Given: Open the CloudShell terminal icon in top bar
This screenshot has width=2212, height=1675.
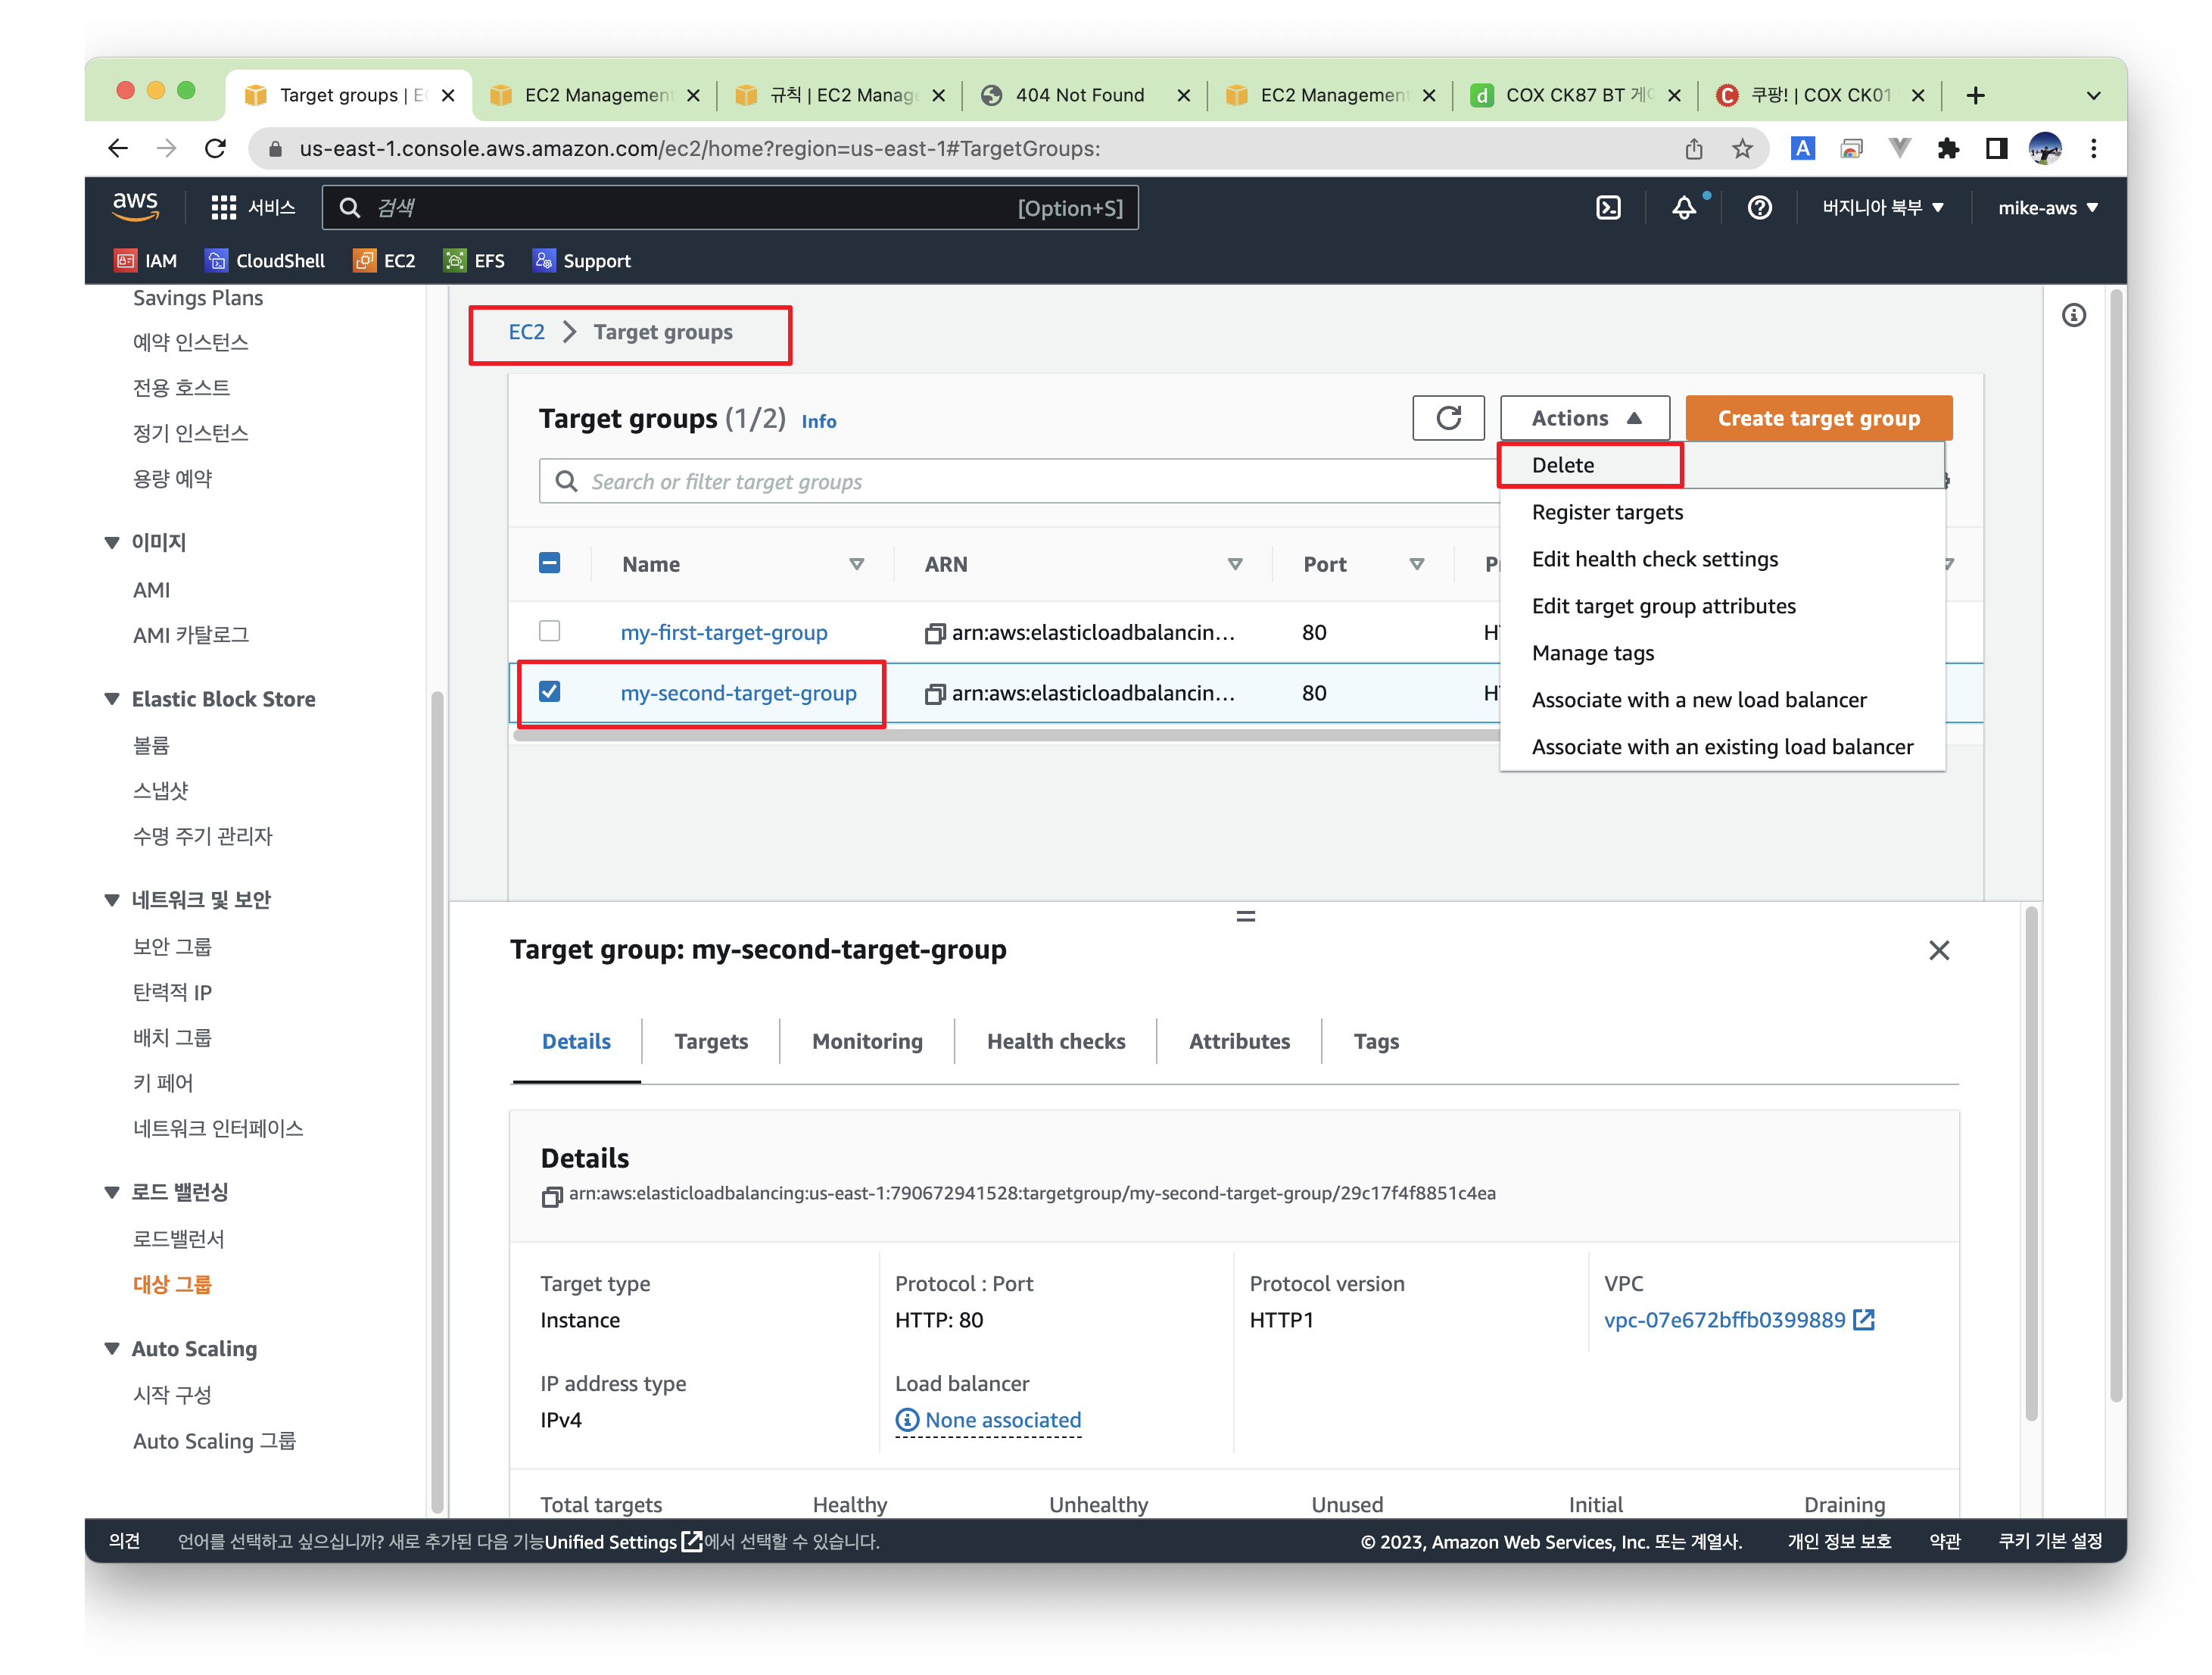Looking at the screenshot, I should 1607,208.
